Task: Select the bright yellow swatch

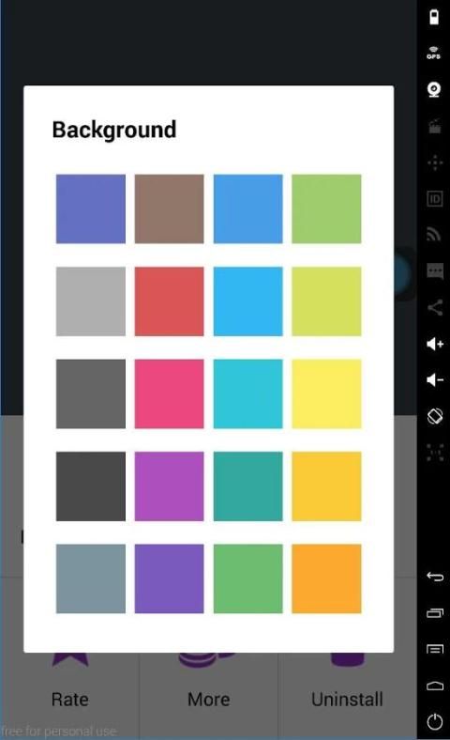Action: point(326,394)
